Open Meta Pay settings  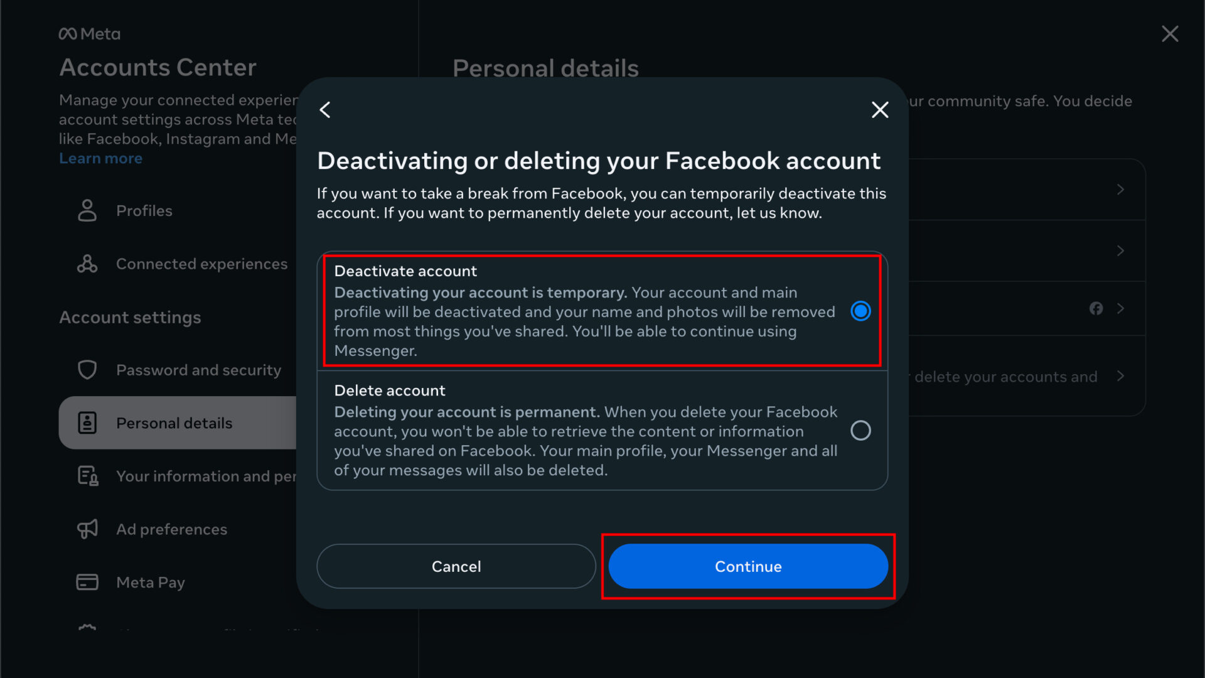tap(150, 582)
